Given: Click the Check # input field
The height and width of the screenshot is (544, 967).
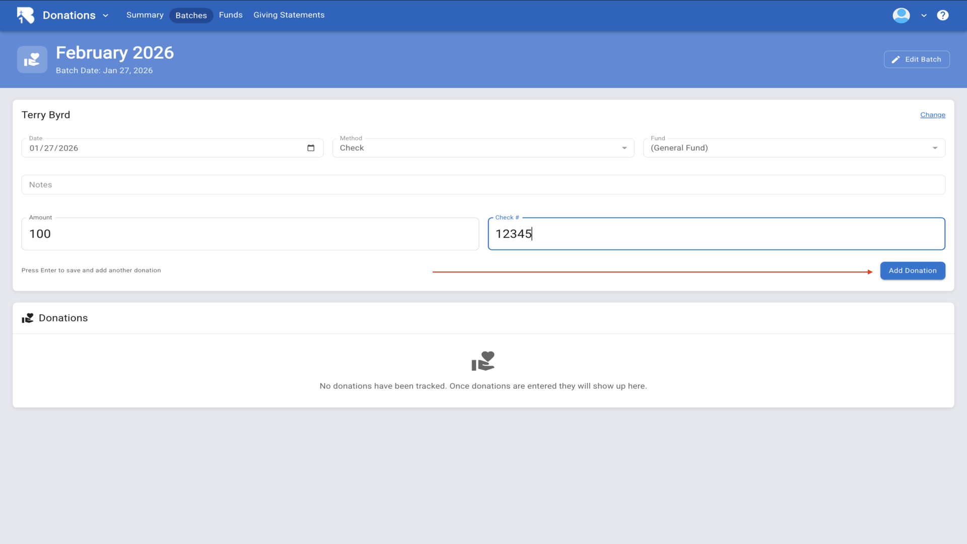Looking at the screenshot, I should (715, 234).
